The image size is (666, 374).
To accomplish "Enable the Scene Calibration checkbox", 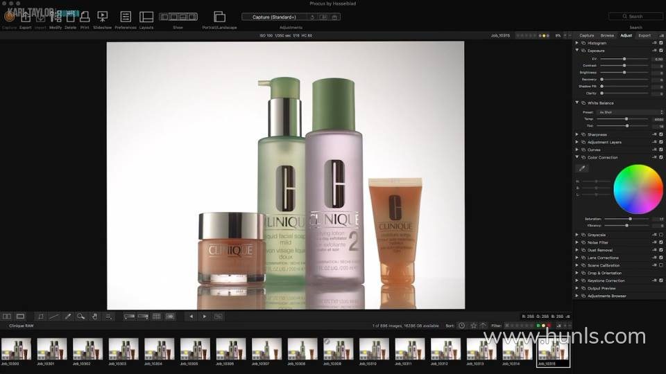I will (x=661, y=265).
